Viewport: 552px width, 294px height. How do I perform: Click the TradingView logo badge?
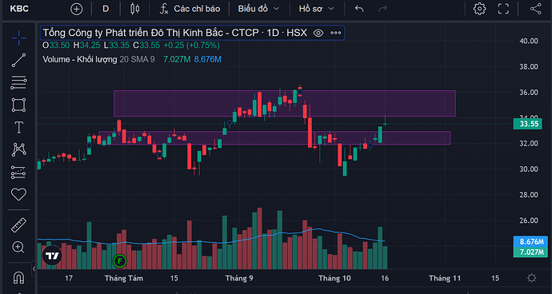tap(52, 256)
